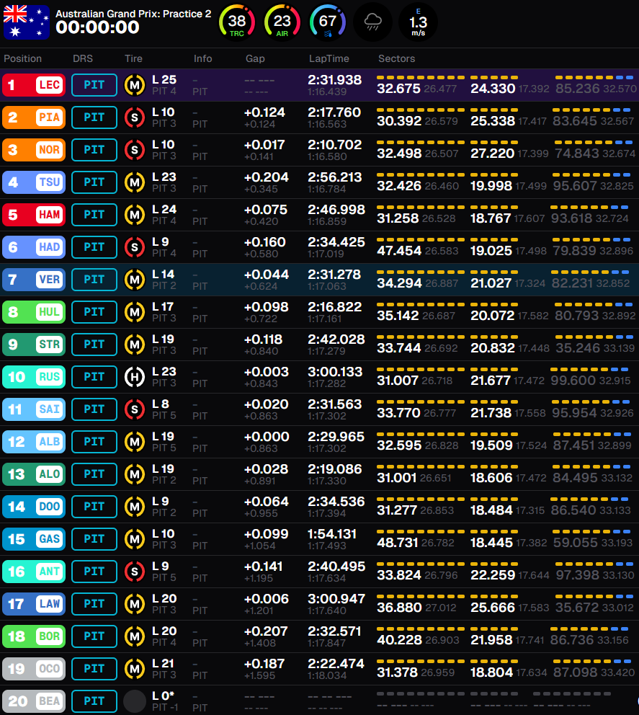Select the PIA driver badge in position 2
Screen dimensions: 639x715
pyautogui.click(x=34, y=117)
